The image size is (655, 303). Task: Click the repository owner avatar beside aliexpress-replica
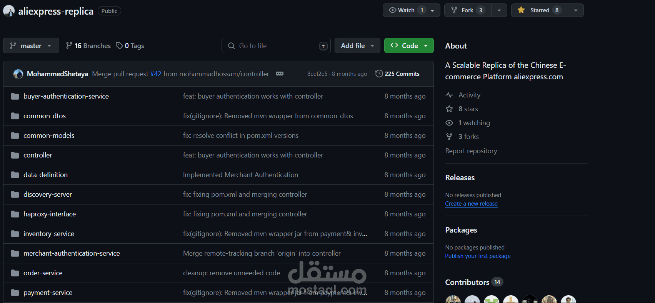[x=9, y=11]
